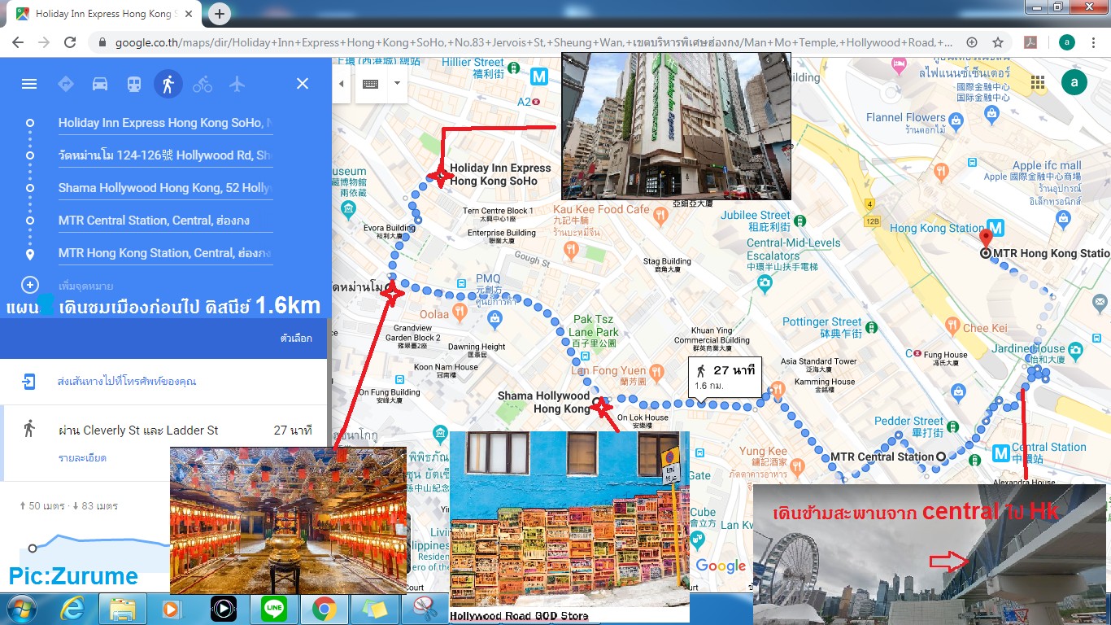
Task: Click the MTR icon near Hillier Street
Action: (538, 76)
